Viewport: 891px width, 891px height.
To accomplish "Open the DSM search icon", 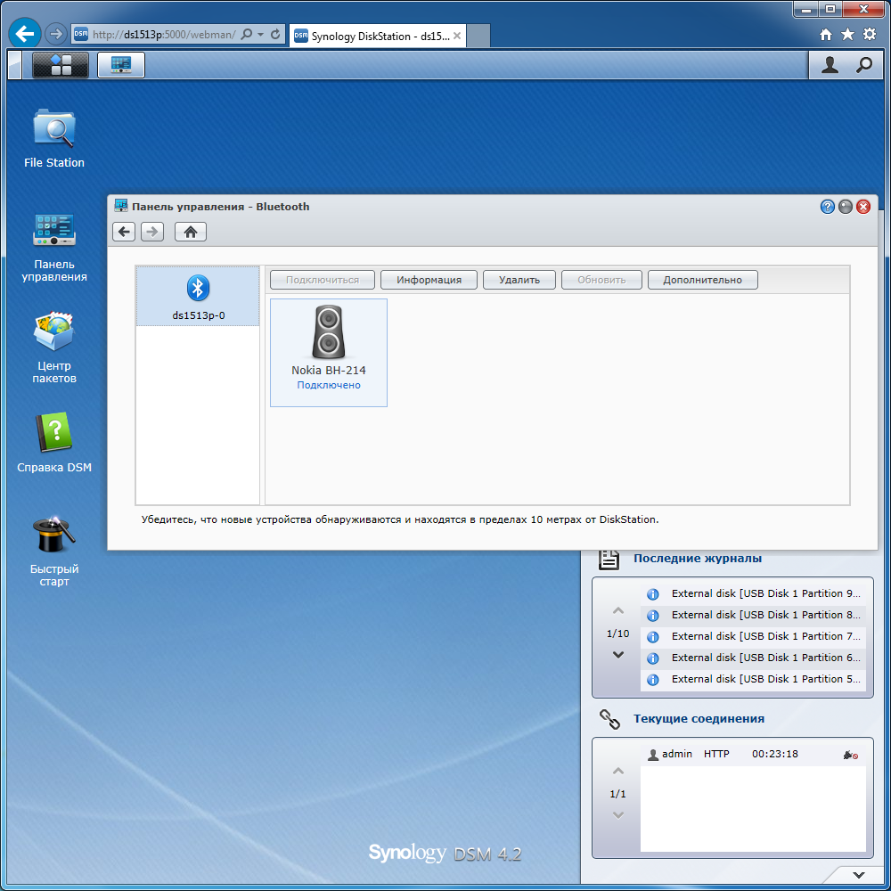I will point(863,65).
